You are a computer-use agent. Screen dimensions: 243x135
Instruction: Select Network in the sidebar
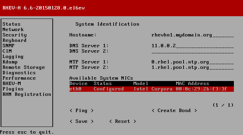pos(13,30)
